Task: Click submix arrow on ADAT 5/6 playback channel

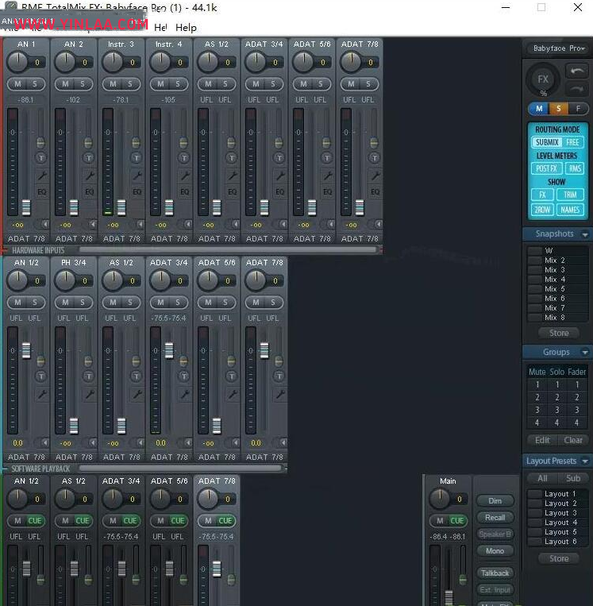Action: [x=236, y=442]
